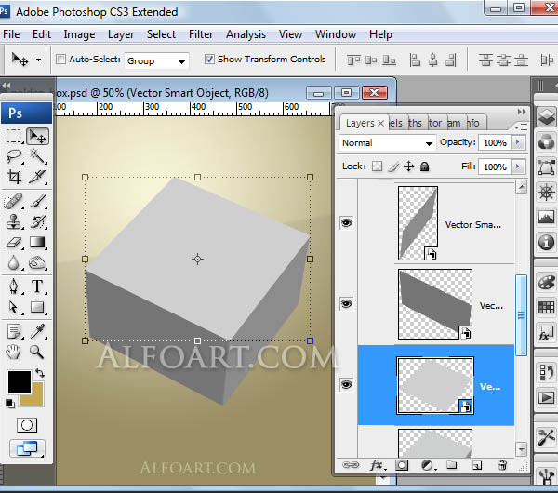Create new fill or adjustment layer
The height and width of the screenshot is (493, 558).
tap(428, 465)
